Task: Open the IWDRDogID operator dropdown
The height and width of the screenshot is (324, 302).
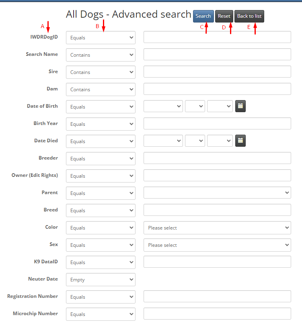Action: [101, 38]
